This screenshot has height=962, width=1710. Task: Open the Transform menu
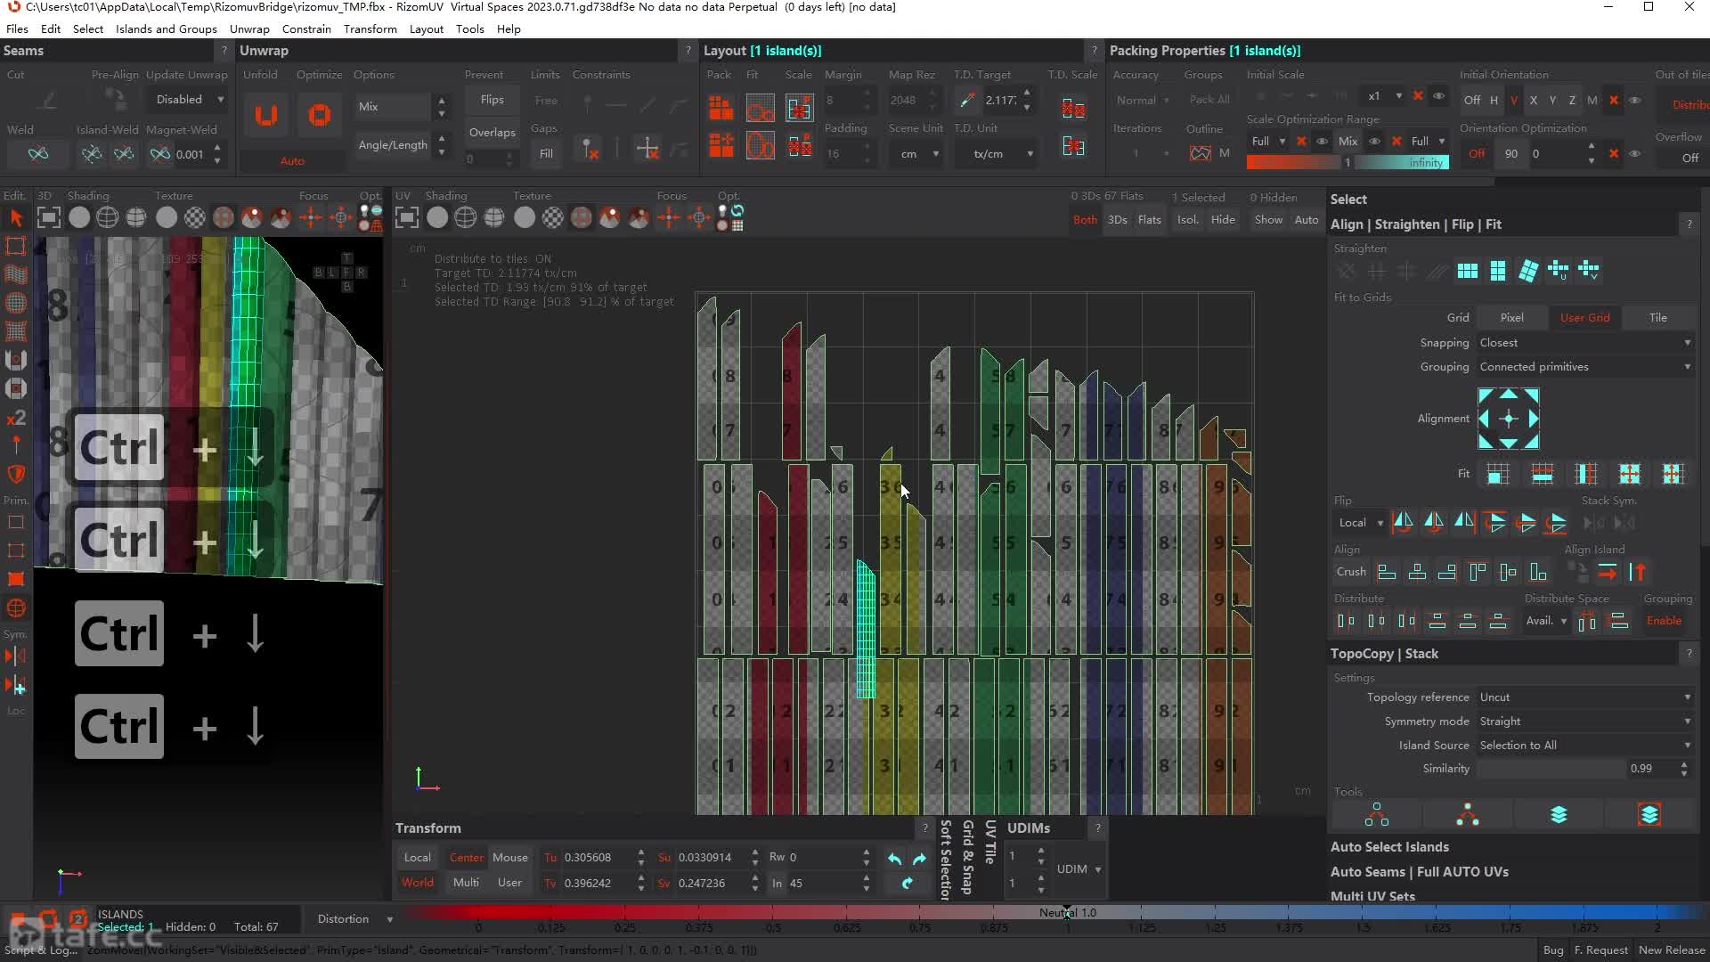click(x=370, y=29)
